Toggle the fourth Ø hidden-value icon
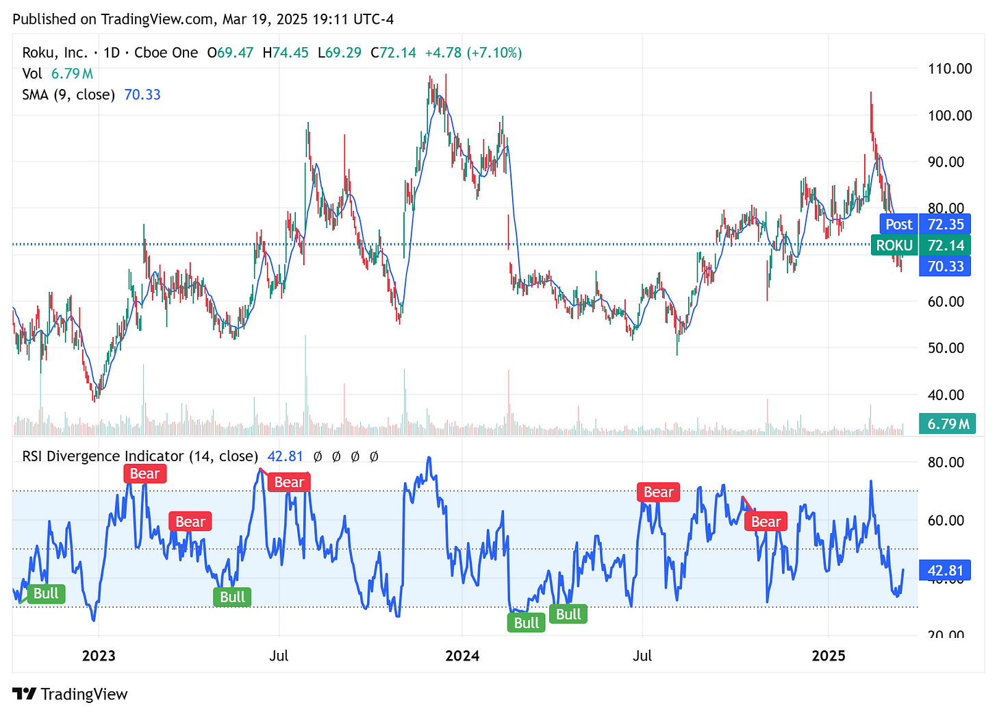 point(374,456)
